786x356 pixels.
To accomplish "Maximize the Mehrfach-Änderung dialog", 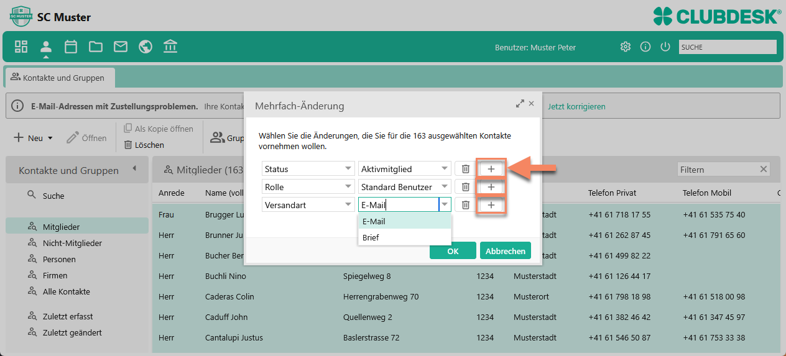I will 520,104.
